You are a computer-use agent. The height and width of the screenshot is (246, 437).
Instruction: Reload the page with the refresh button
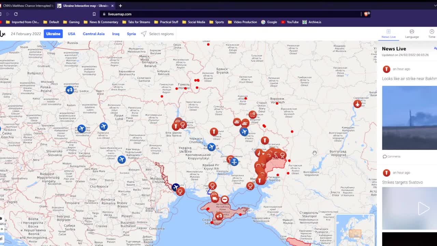coord(16,14)
